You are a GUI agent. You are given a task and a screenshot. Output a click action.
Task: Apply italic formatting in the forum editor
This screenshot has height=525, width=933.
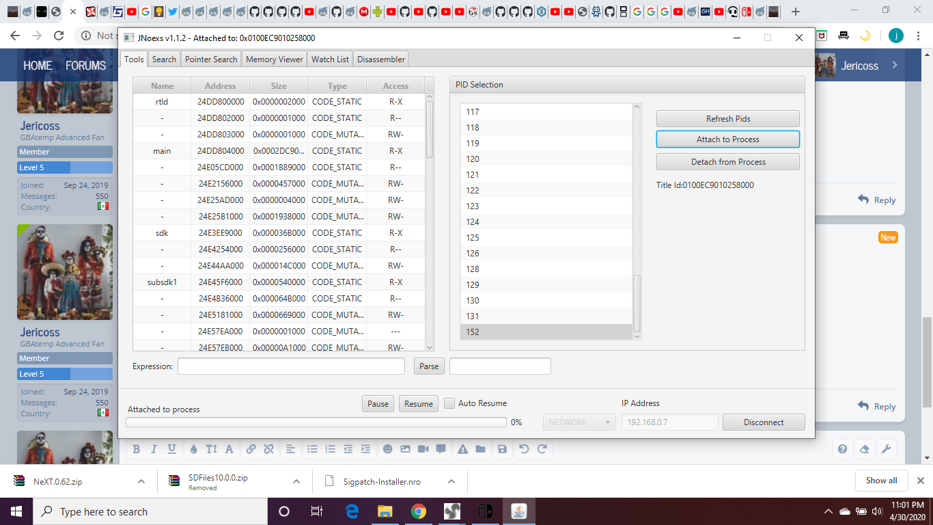click(154, 449)
